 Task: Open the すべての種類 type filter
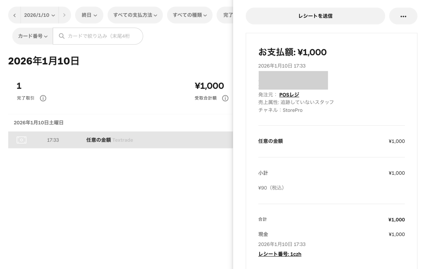190,15
